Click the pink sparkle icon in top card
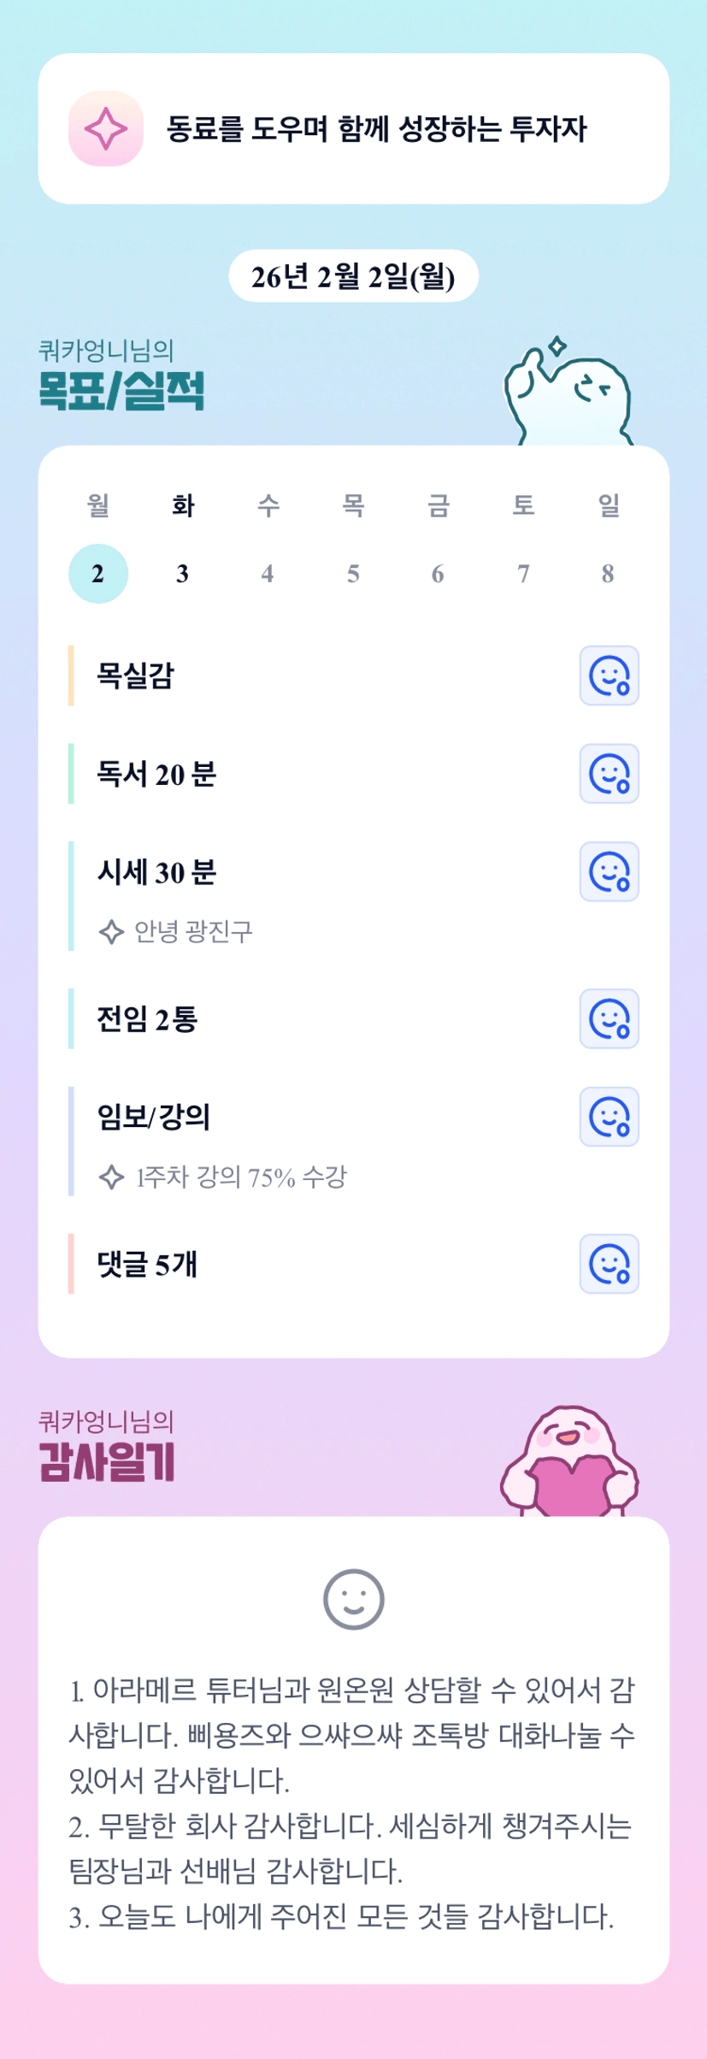Image resolution: width=707 pixels, height=2059 pixels. (x=105, y=129)
